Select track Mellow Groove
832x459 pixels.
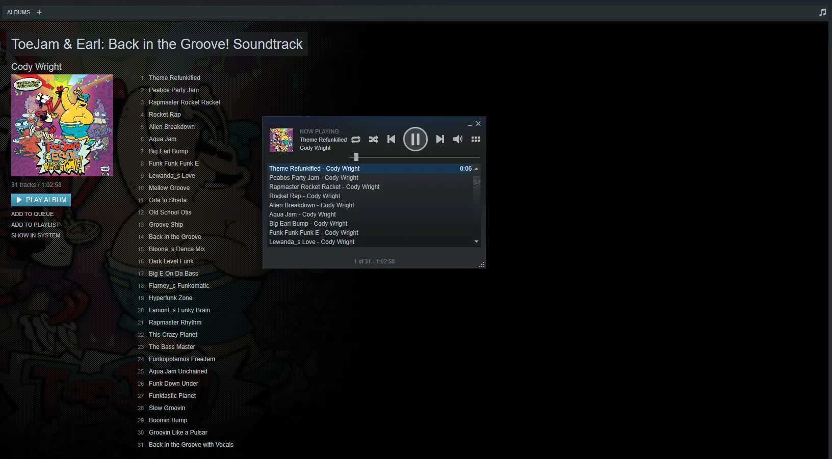point(169,188)
